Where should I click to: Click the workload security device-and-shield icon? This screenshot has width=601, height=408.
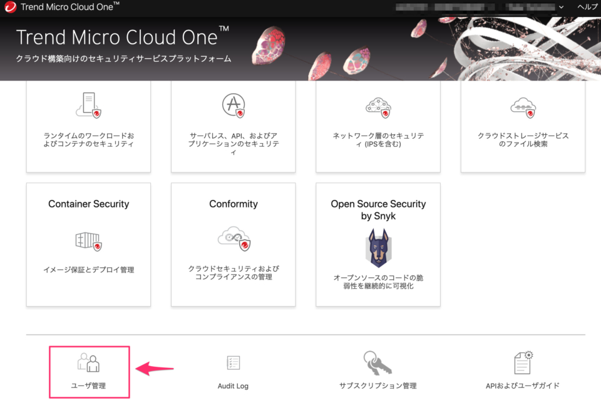(x=88, y=105)
